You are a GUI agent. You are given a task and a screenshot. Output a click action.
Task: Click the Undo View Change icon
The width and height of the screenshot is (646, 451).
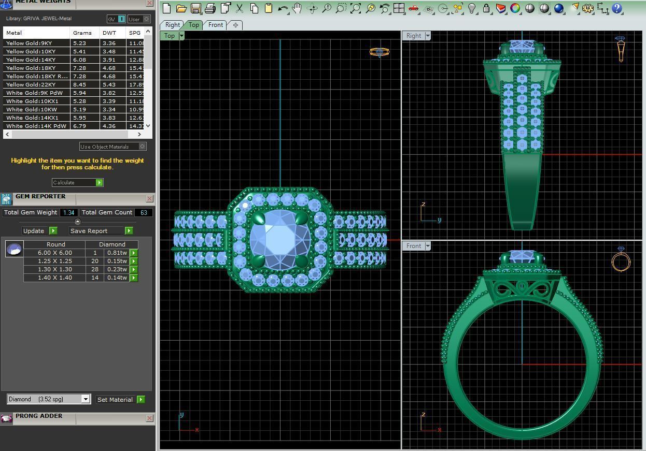(385, 8)
